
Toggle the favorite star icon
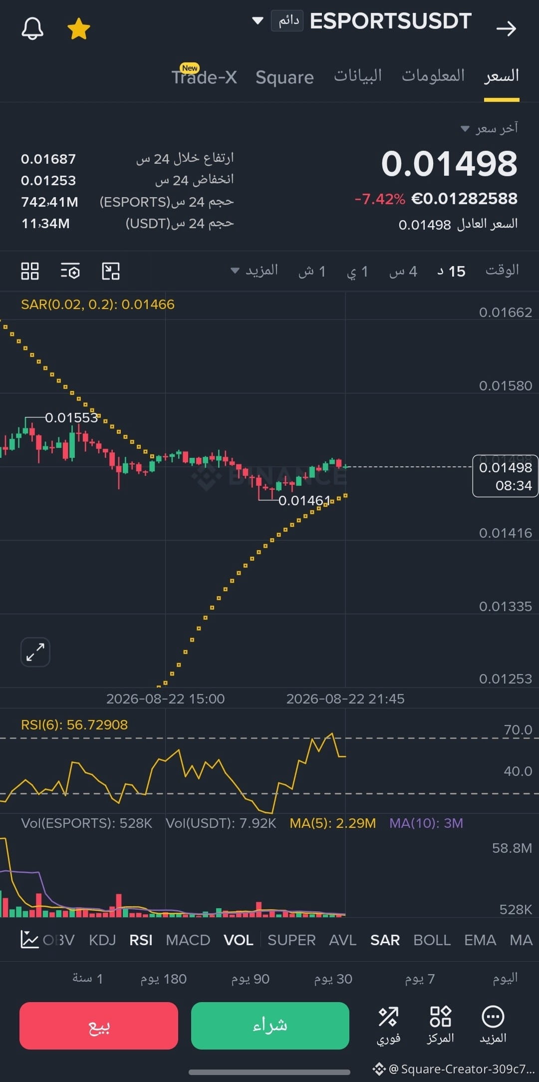click(x=79, y=29)
